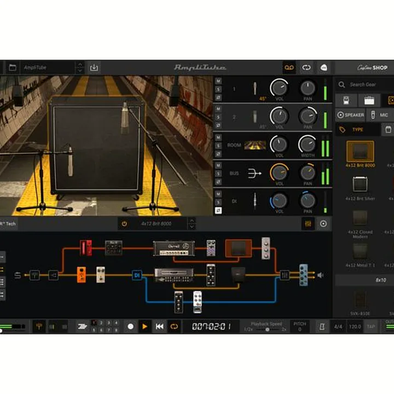Select the orange stomp pedal
The height and width of the screenshot is (394, 394).
(81, 275)
